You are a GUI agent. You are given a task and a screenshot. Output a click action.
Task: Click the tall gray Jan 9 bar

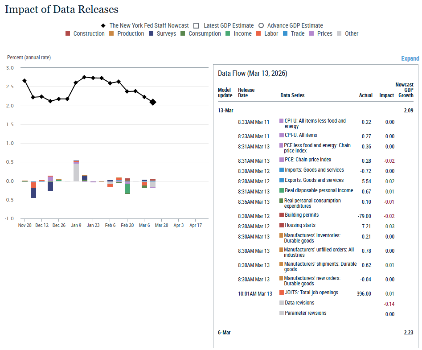[76, 172]
